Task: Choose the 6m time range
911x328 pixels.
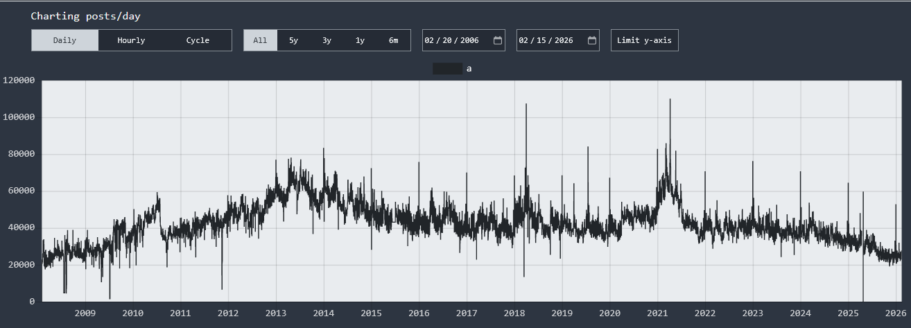Action: 393,40
